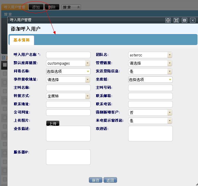Image resolution: width=198 pixels, height=186 pixels.
Task: Expand the 坐席组 选择选项 dropdown
Action: coord(170,80)
